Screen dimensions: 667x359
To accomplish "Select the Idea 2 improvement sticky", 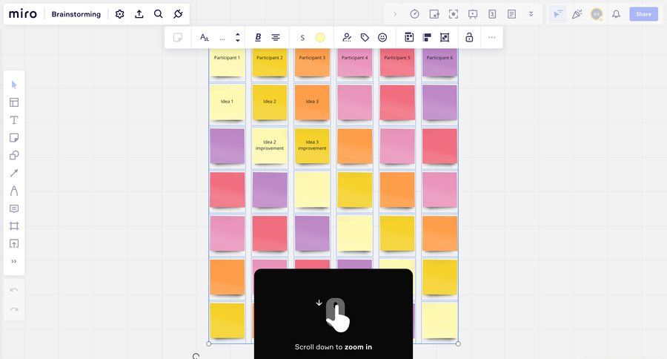I will [x=270, y=146].
